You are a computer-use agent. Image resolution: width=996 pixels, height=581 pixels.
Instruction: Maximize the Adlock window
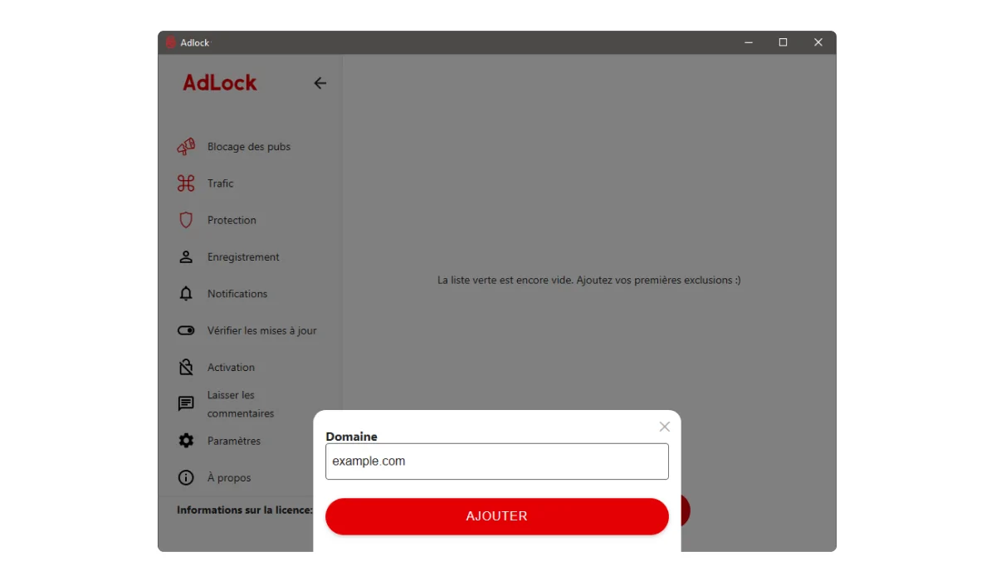pyautogui.click(x=783, y=42)
